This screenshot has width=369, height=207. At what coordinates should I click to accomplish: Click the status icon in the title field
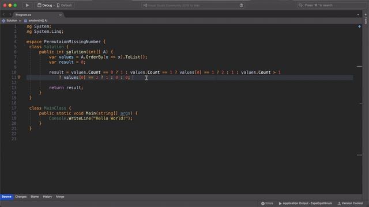(241, 5)
